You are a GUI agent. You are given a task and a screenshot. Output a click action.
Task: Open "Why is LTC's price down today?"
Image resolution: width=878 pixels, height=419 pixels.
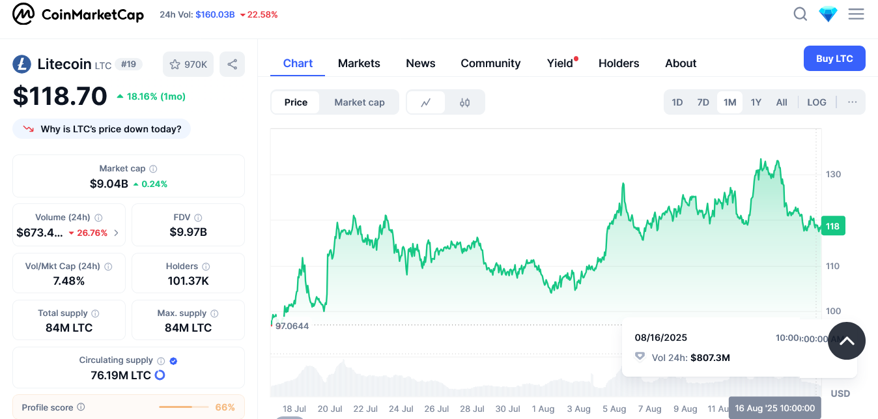coord(102,129)
